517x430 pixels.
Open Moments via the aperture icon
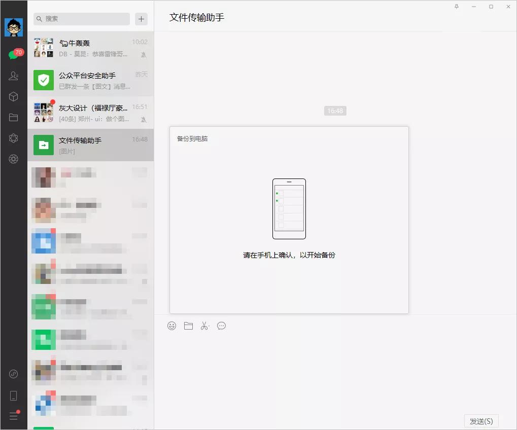point(13,159)
